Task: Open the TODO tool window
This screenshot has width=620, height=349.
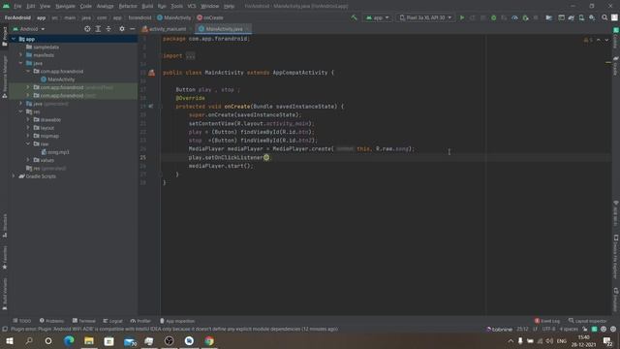Action: (x=21, y=321)
